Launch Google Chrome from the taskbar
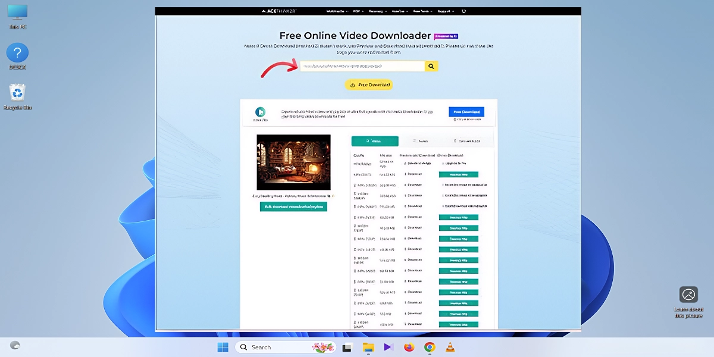 coord(430,347)
